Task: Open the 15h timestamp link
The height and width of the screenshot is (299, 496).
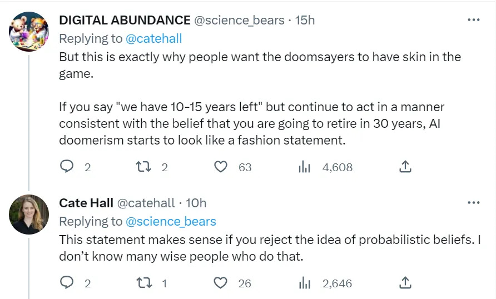Action: point(305,21)
